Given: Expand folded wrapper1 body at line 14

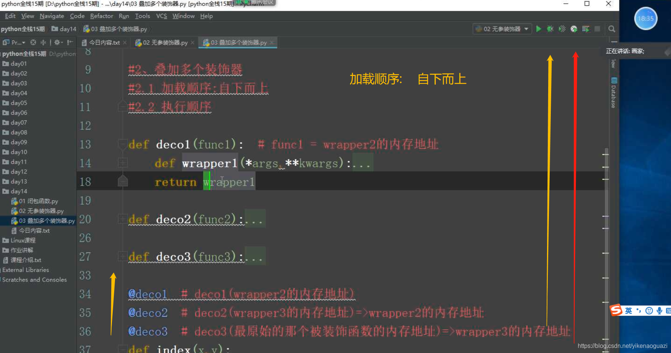Looking at the screenshot, I should (x=123, y=163).
